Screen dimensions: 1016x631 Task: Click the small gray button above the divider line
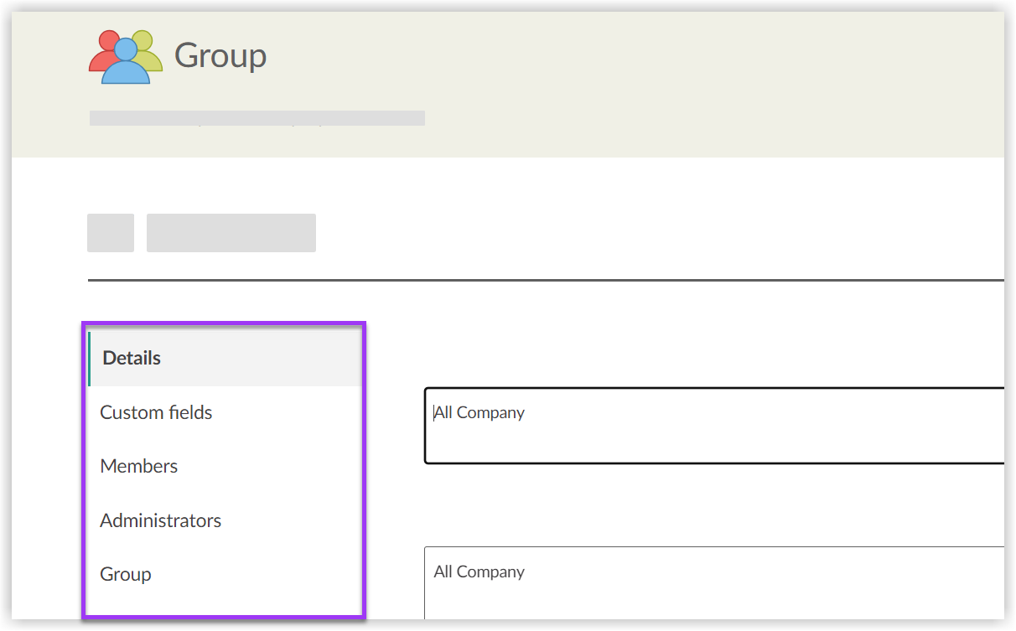click(x=110, y=232)
